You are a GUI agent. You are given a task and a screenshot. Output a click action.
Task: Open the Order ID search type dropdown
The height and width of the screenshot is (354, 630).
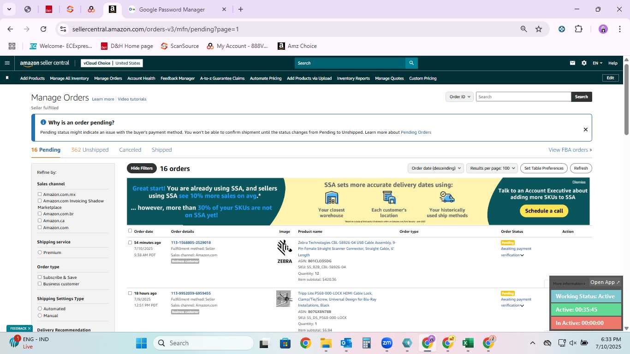[x=459, y=97]
